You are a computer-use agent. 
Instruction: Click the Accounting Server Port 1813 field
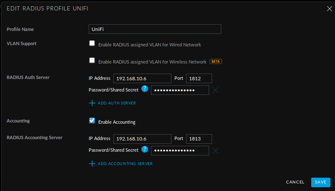click(x=199, y=139)
